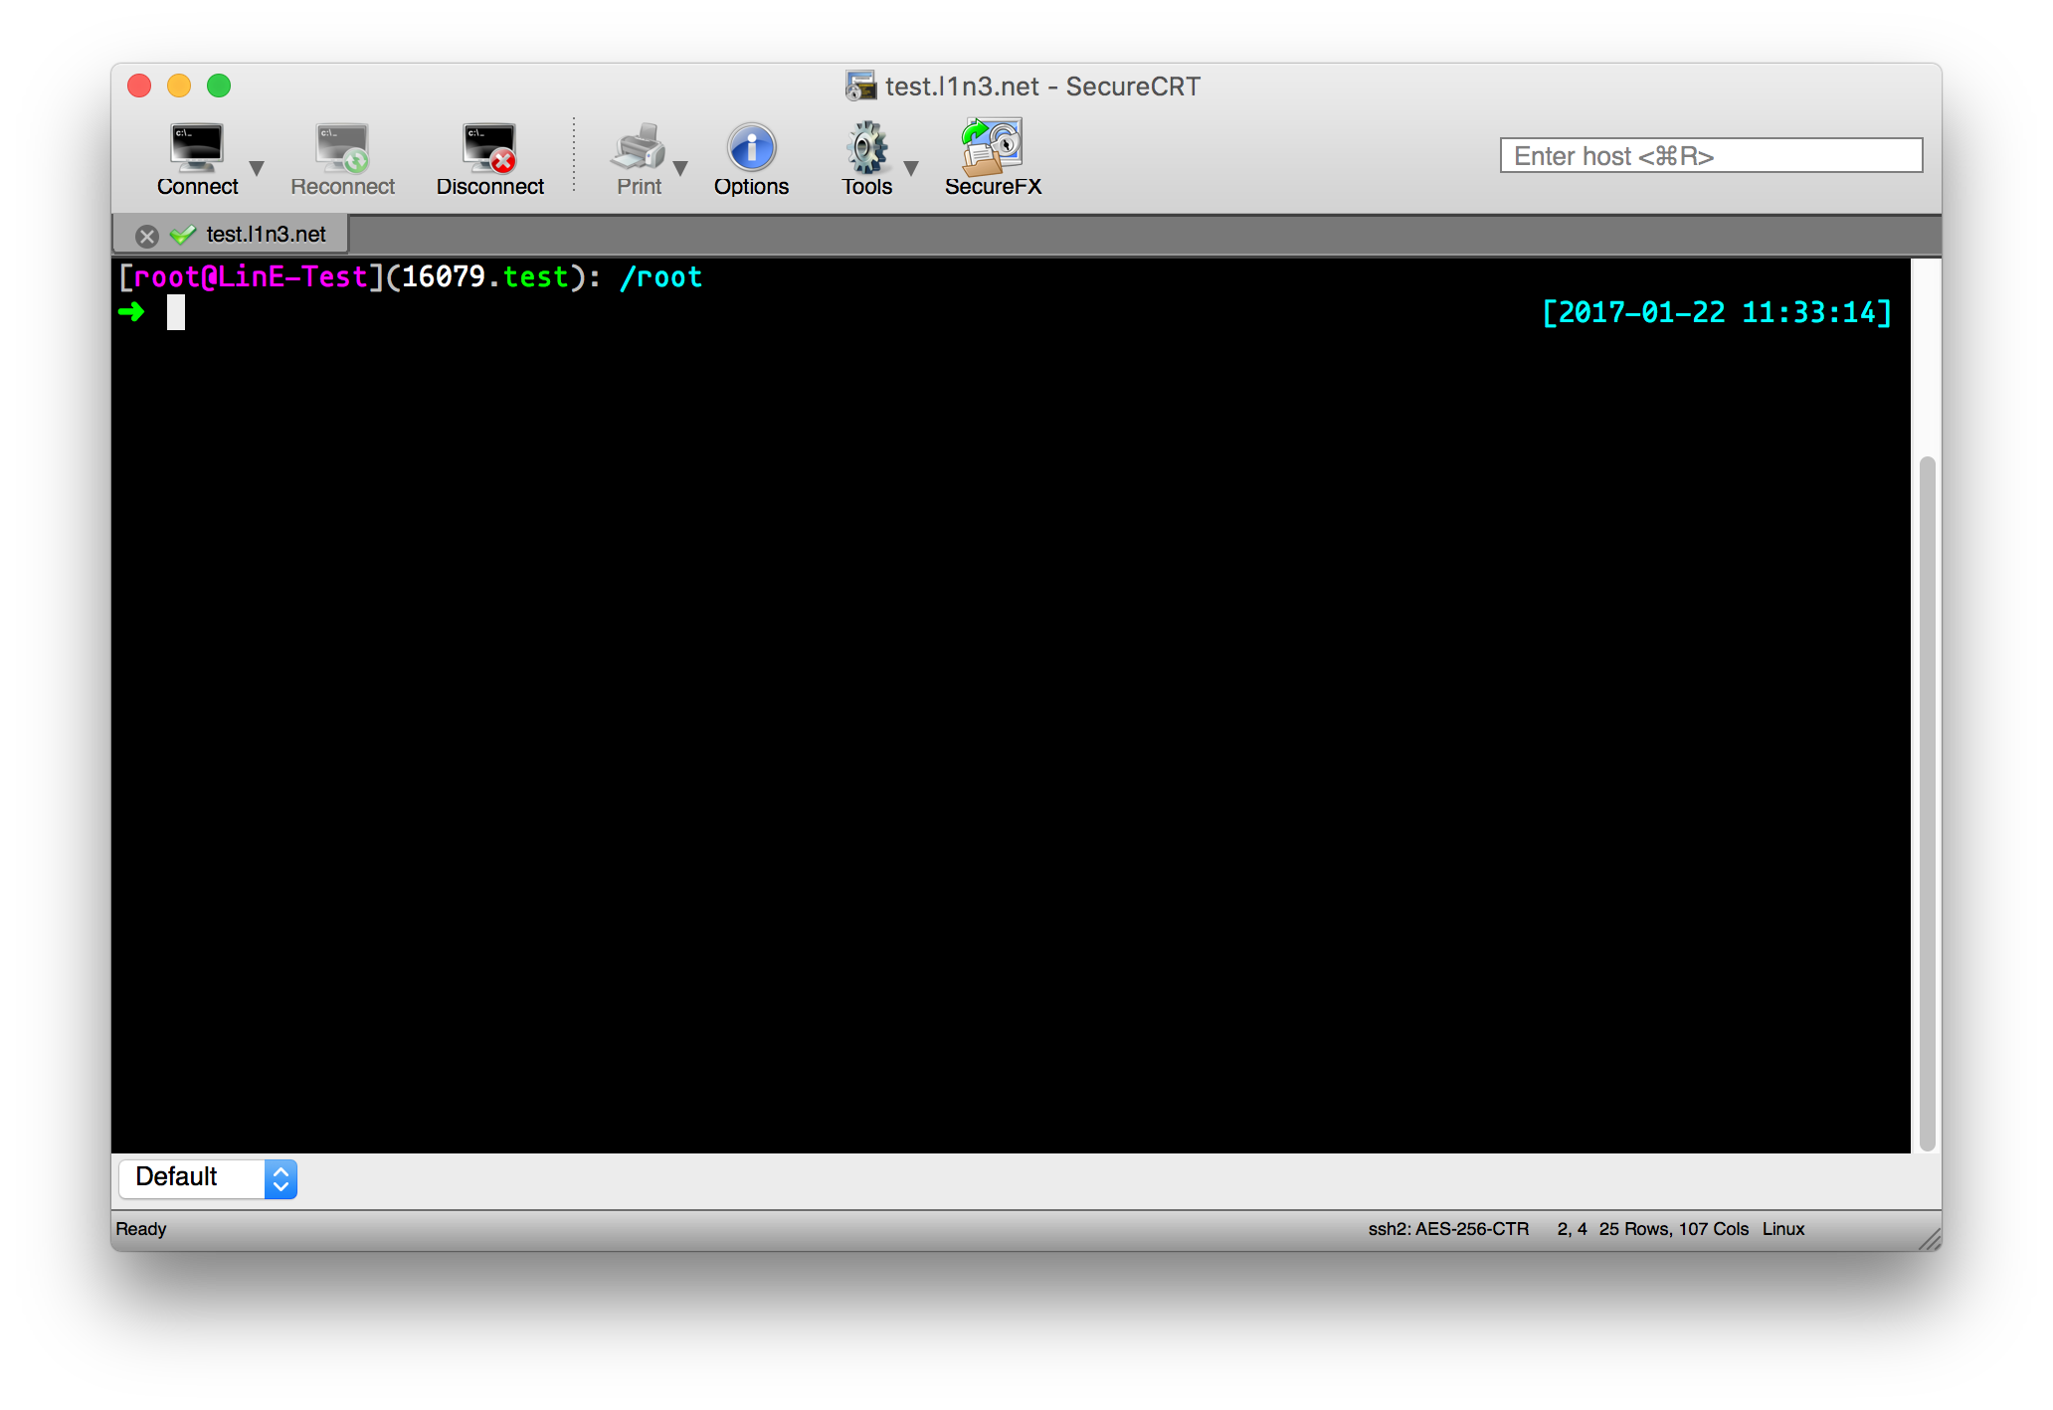
Task: Open session Options icon
Action: pyautogui.click(x=751, y=149)
